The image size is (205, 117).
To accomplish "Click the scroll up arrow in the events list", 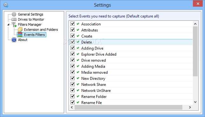I will pyautogui.click(x=195, y=24).
